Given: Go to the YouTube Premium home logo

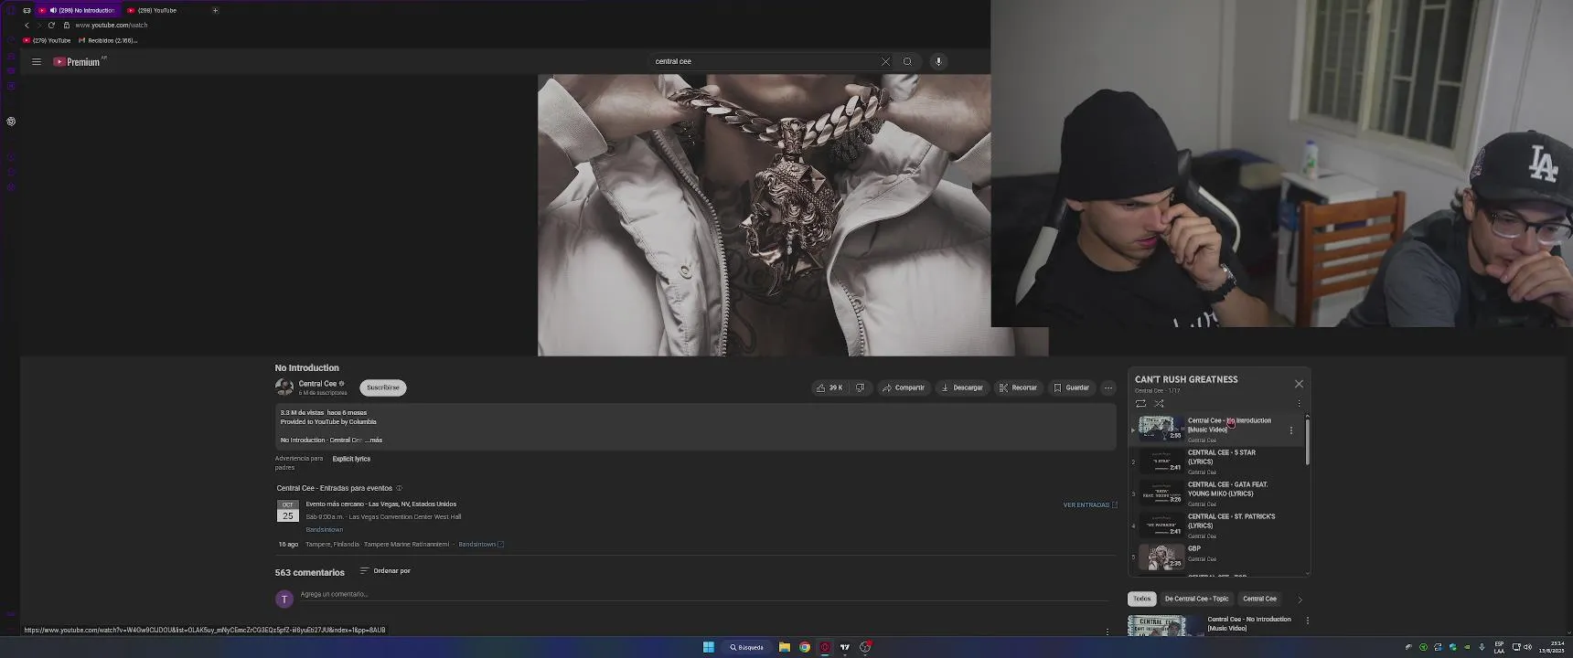Looking at the screenshot, I should [79, 62].
